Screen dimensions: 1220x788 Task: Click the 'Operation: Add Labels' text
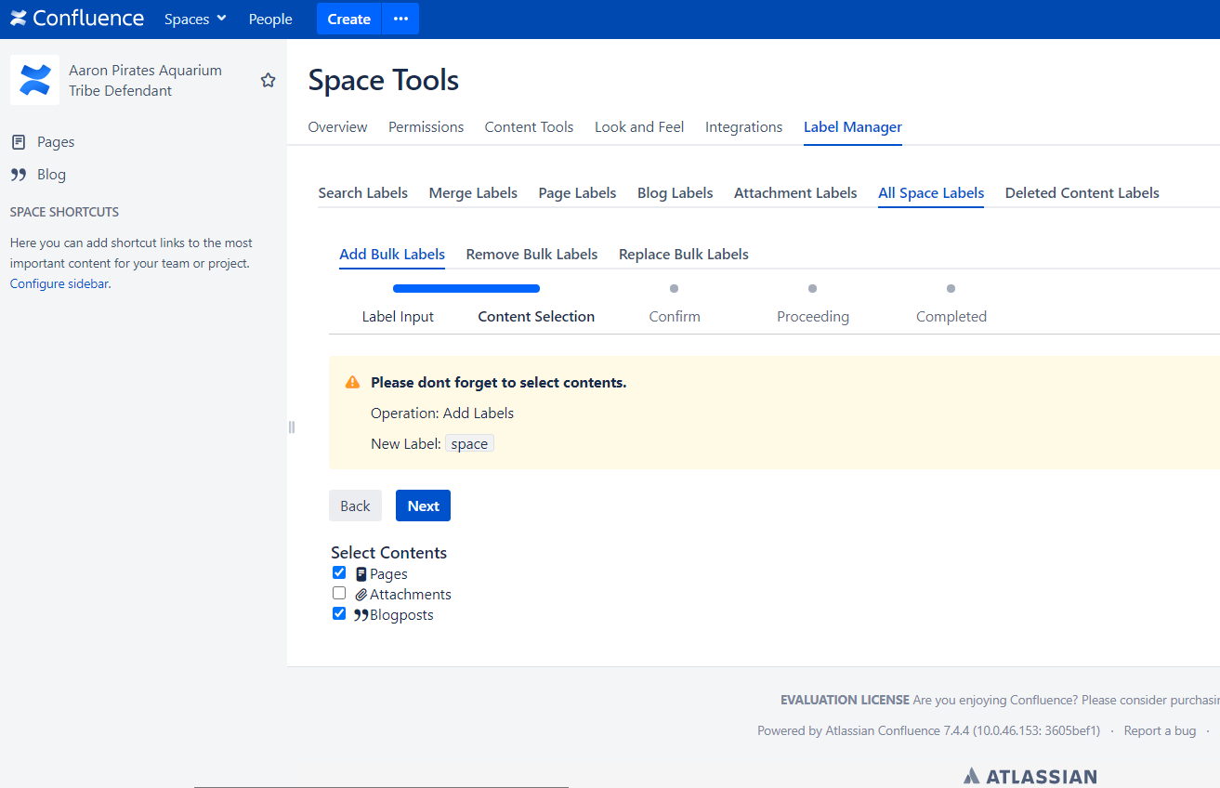click(x=442, y=414)
